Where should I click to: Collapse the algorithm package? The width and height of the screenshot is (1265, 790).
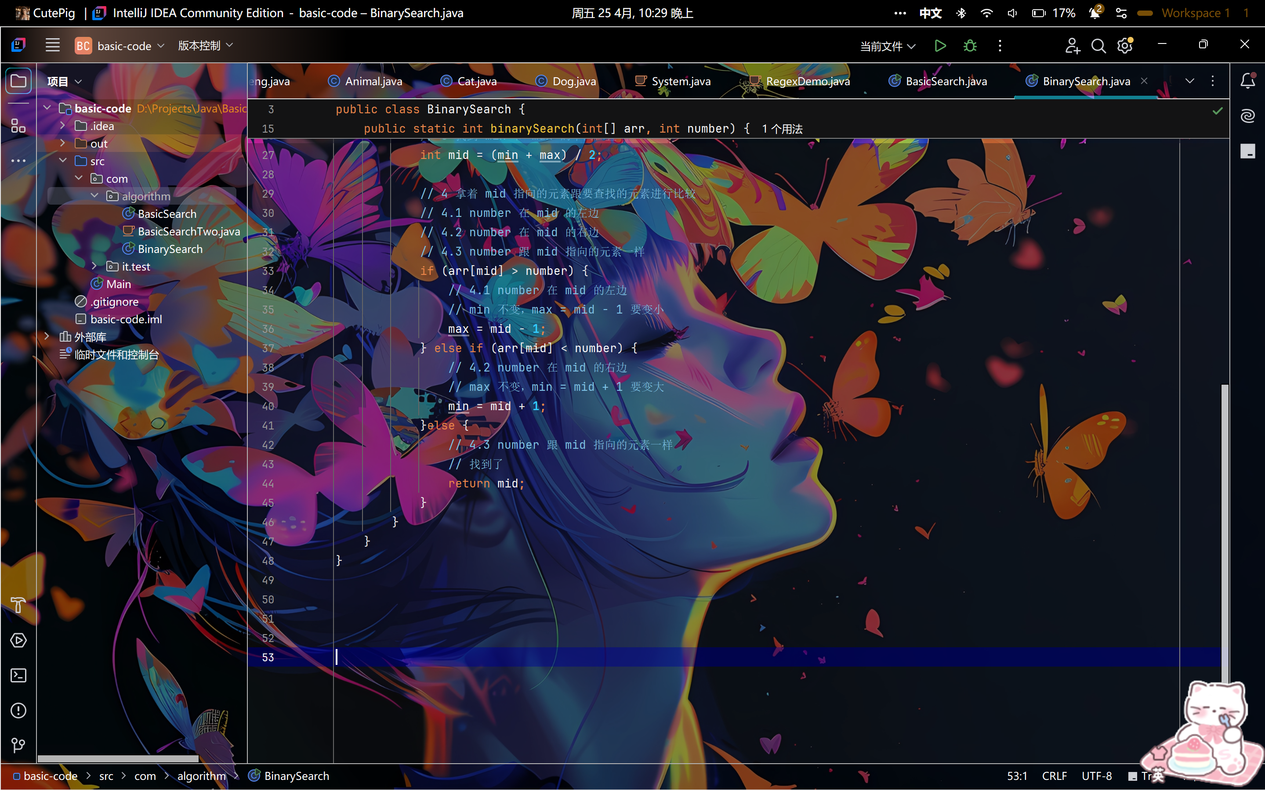tap(94, 196)
